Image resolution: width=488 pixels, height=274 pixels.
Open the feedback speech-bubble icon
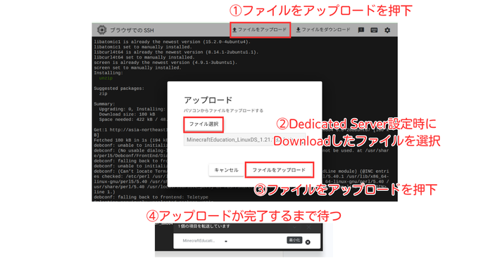pos(361,30)
